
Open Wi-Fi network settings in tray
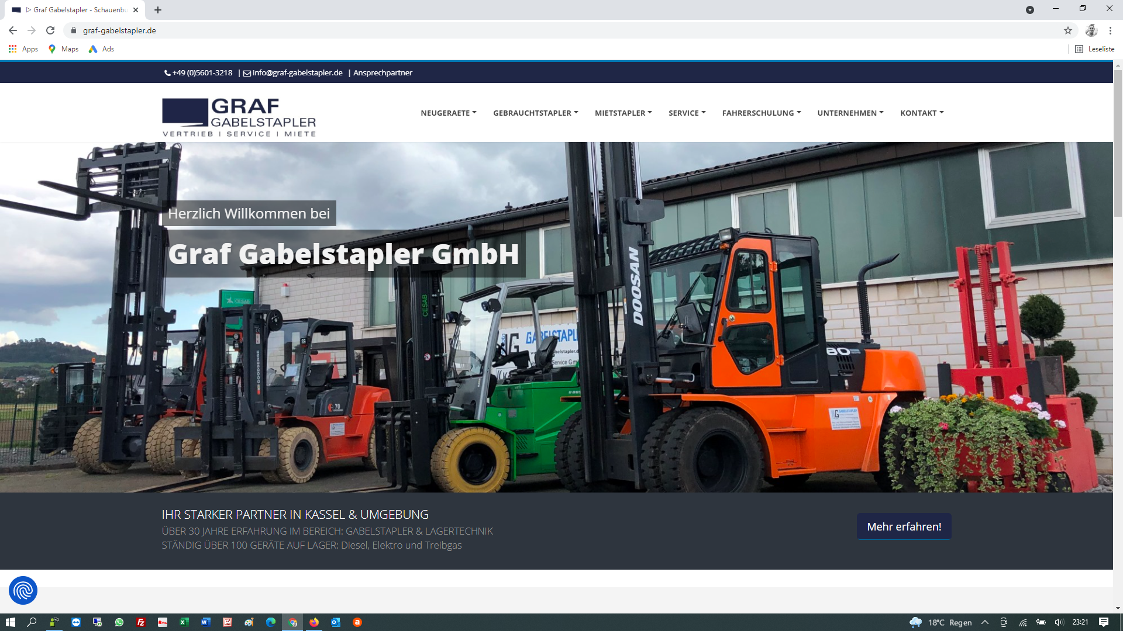point(1023,622)
